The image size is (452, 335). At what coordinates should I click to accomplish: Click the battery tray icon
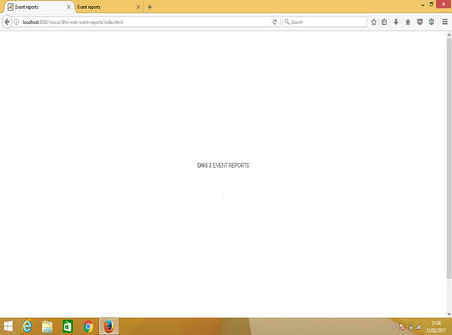click(x=411, y=327)
